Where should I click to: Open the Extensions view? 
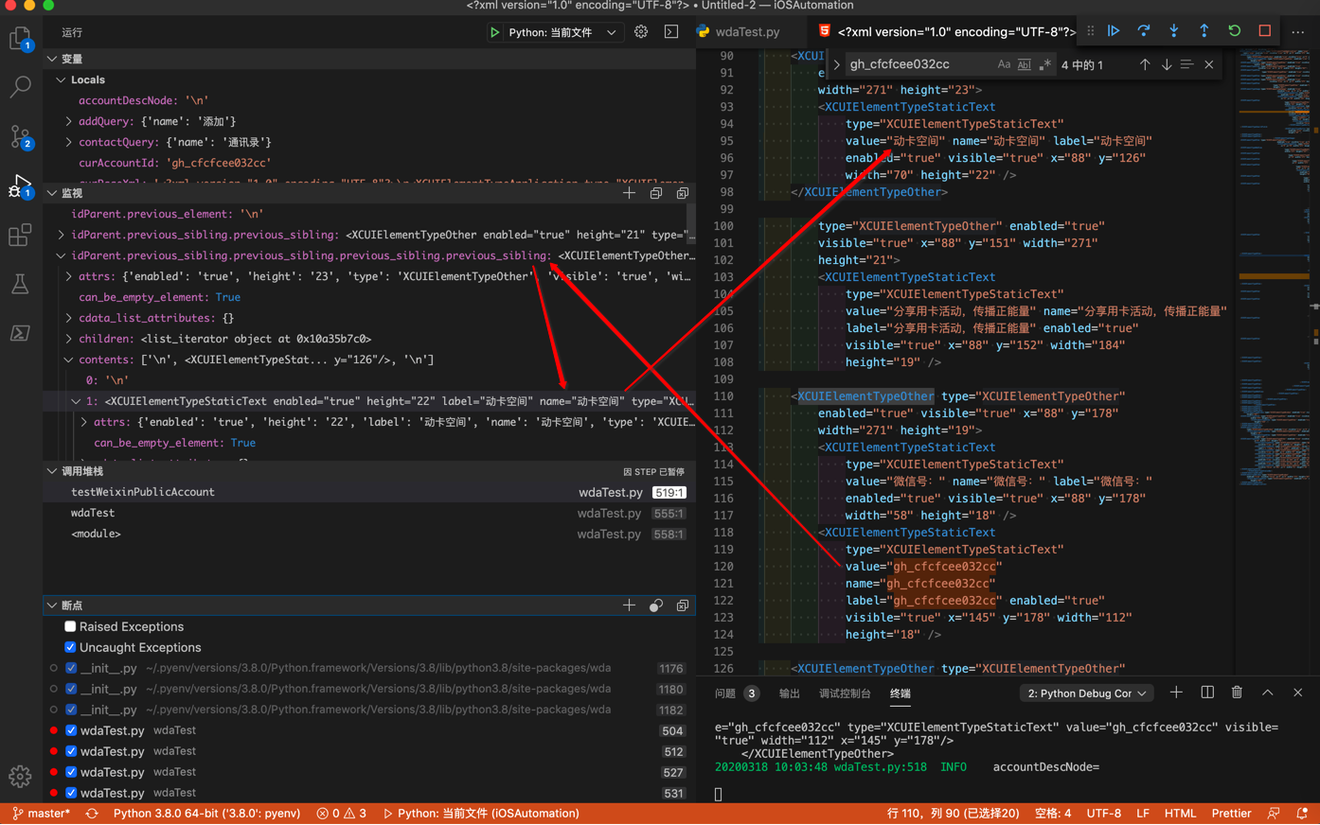pos(21,235)
